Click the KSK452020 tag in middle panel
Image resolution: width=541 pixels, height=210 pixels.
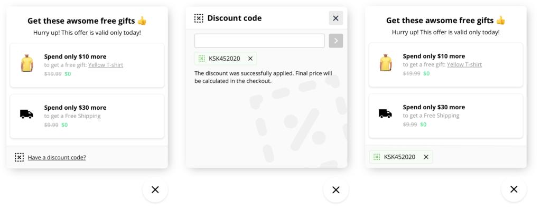click(226, 59)
